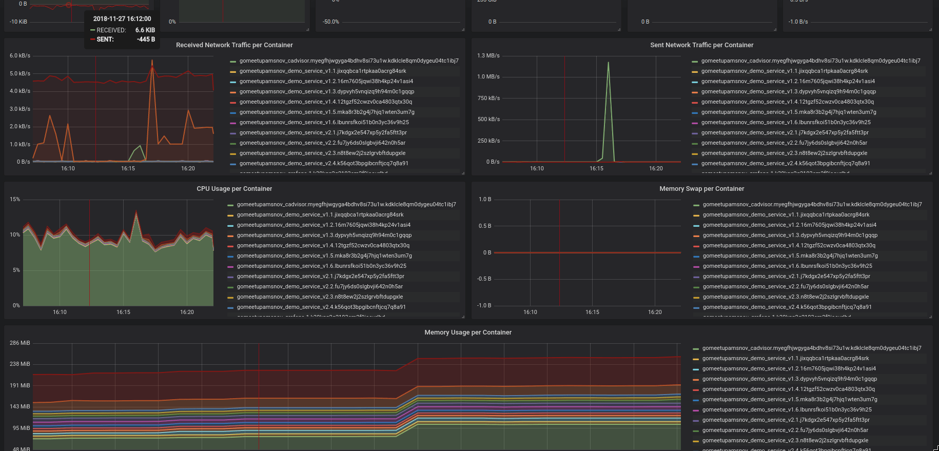
Task: Toggle demo_service_v1.5 series in Memory Swap legend
Action: pyautogui.click(x=790, y=256)
